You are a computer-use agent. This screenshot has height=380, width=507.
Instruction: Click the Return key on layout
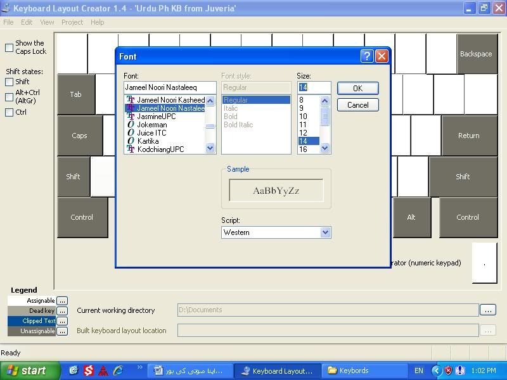coord(469,136)
